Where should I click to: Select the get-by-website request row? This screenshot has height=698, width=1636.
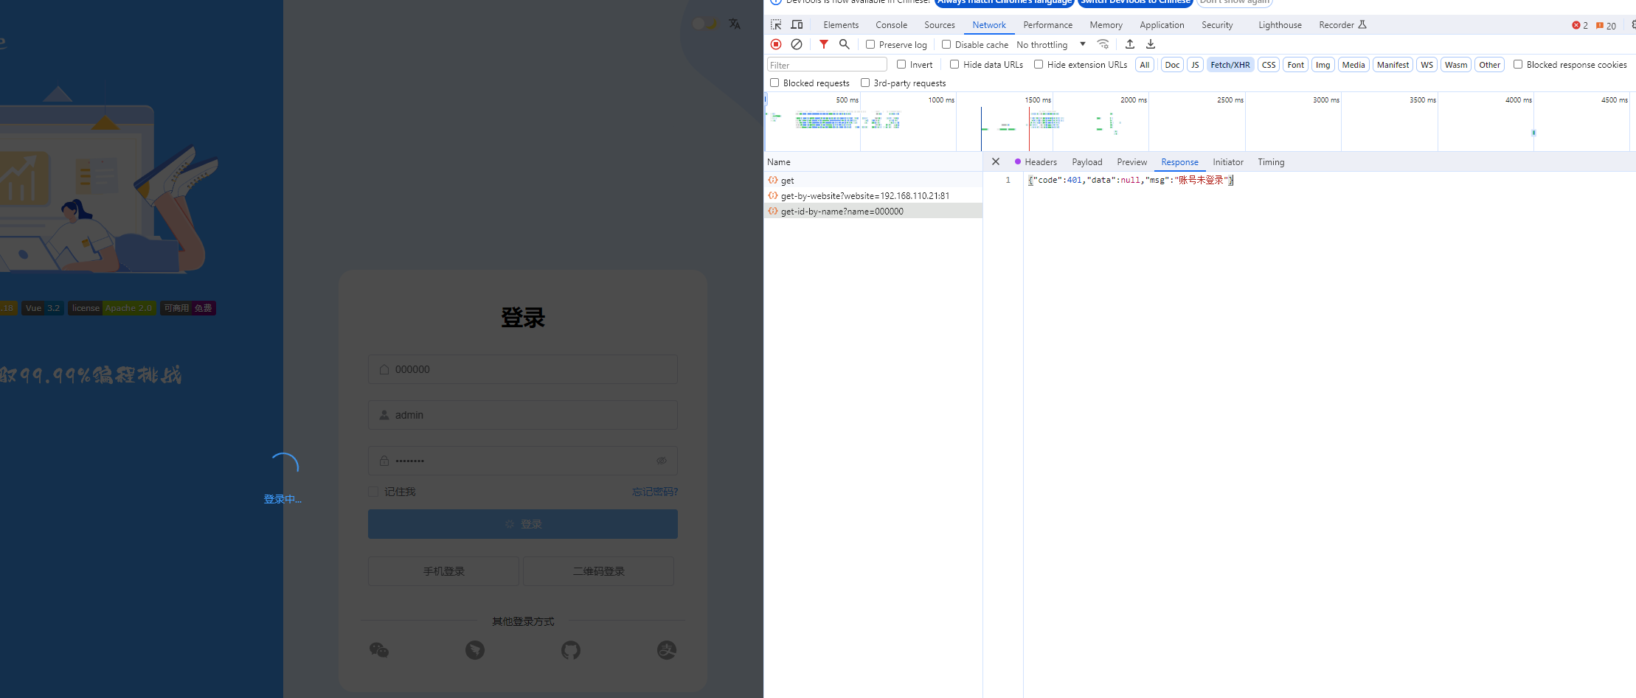click(x=864, y=196)
